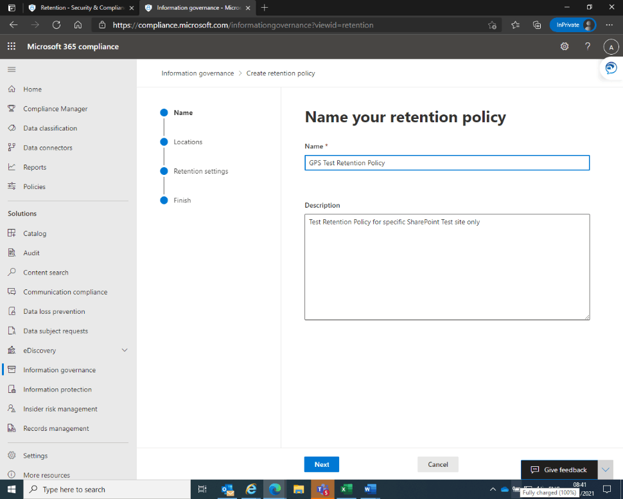The height and width of the screenshot is (499, 623).
Task: Open browser Settings and more menu
Action: (x=609, y=25)
